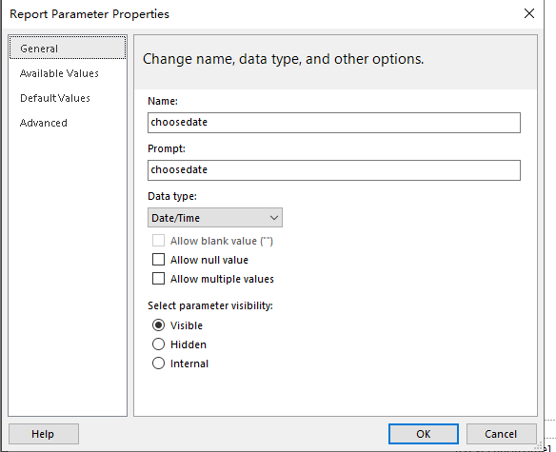Open Help for this dialog
Screen dimensions: 556x452
point(43,434)
